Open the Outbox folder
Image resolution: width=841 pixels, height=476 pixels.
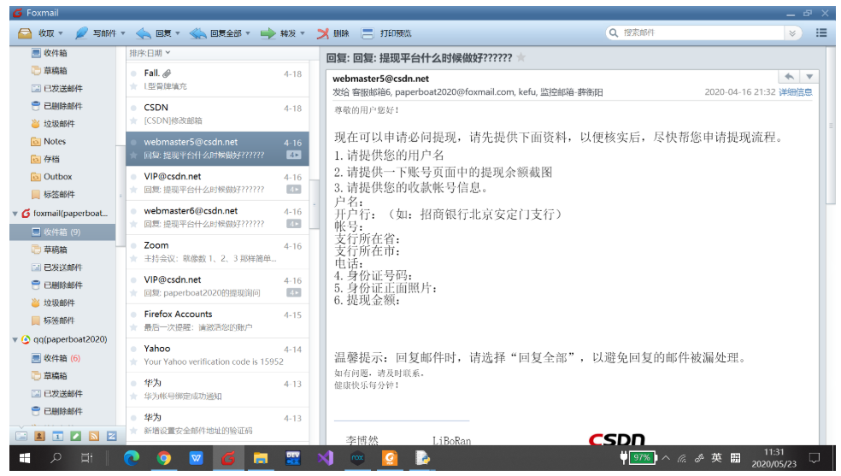[x=51, y=177]
